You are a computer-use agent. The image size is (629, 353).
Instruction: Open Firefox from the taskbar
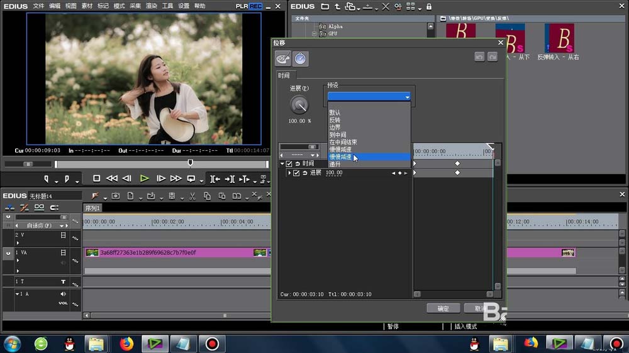tap(126, 344)
